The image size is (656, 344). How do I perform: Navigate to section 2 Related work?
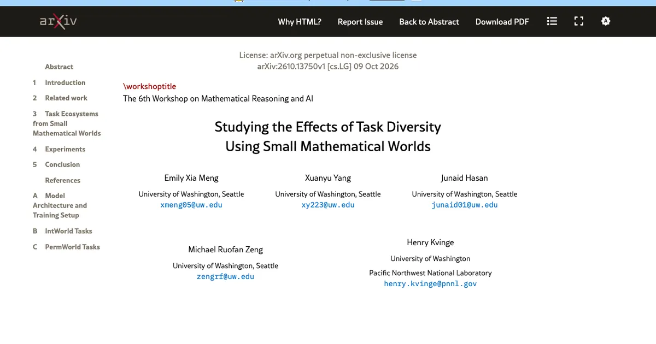click(x=60, y=98)
